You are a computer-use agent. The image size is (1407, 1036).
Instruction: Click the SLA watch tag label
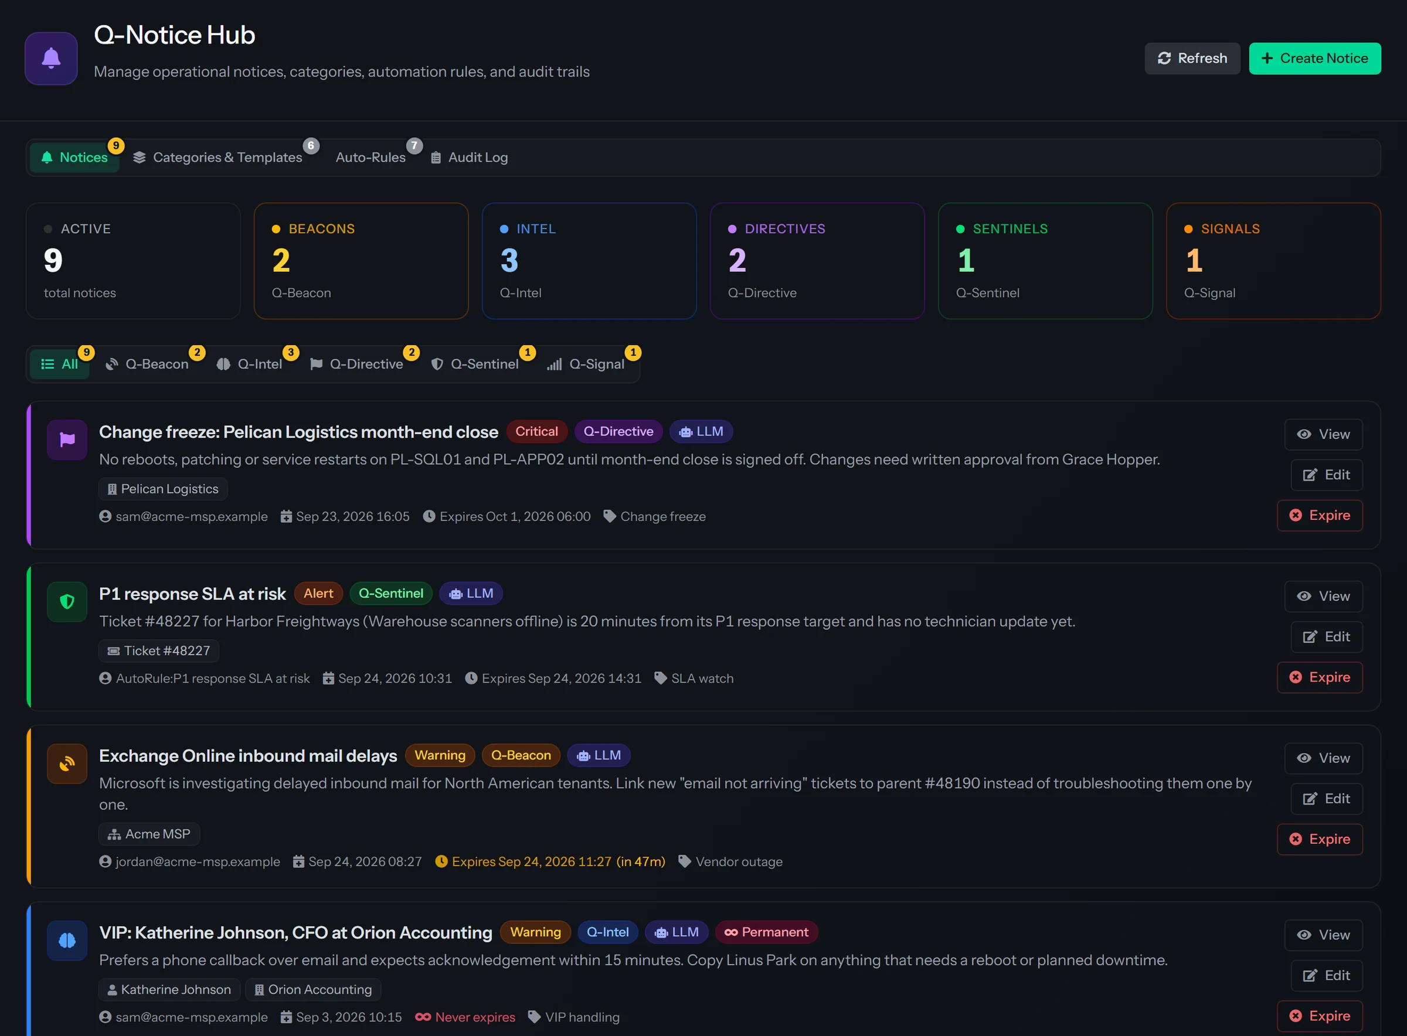(x=694, y=678)
